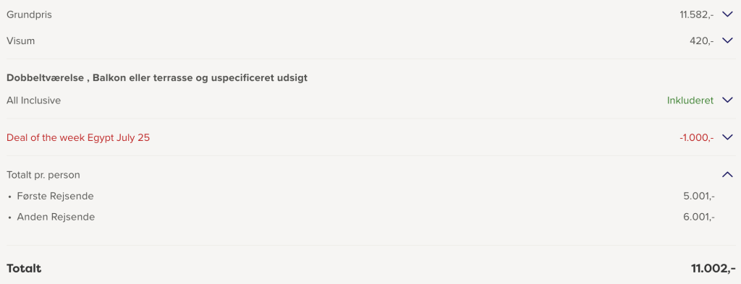Select the All Inclusive row label
Screen dimensions: 741x284
coord(33,100)
